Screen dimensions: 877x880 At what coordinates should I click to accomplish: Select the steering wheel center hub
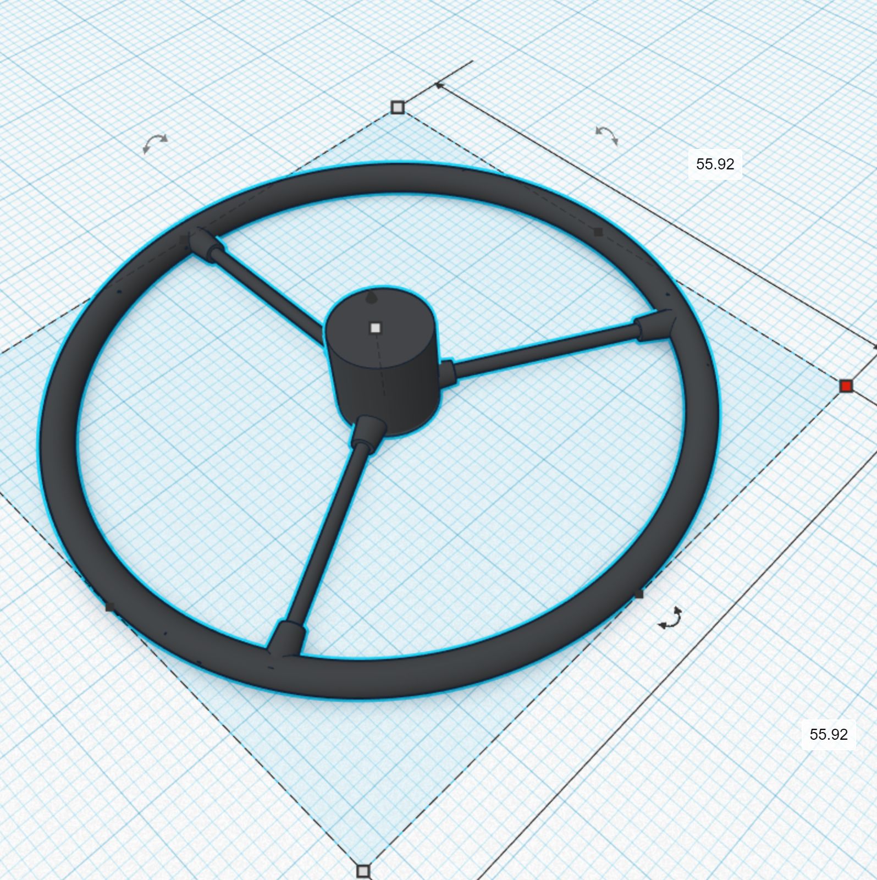point(383,363)
